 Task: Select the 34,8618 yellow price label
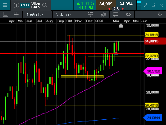152,35
